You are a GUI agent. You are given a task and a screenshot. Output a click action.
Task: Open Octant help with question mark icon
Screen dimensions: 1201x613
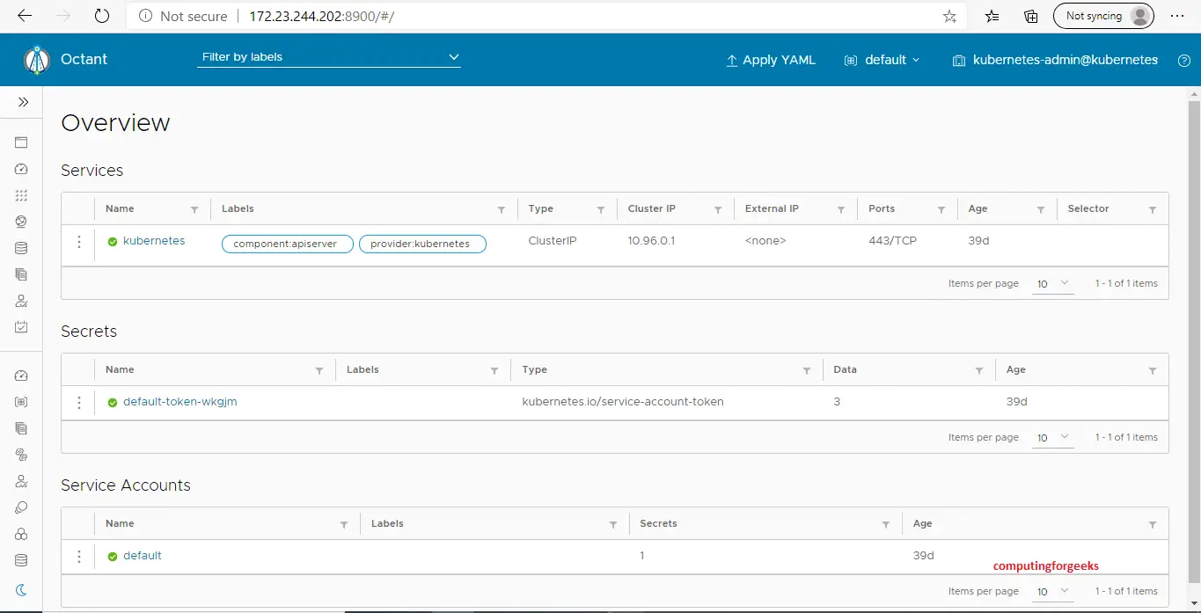point(1183,60)
